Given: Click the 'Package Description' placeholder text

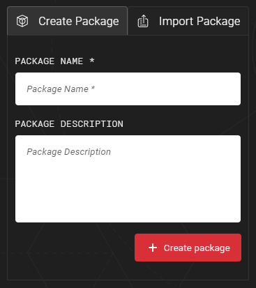Looking at the screenshot, I should 68,152.
